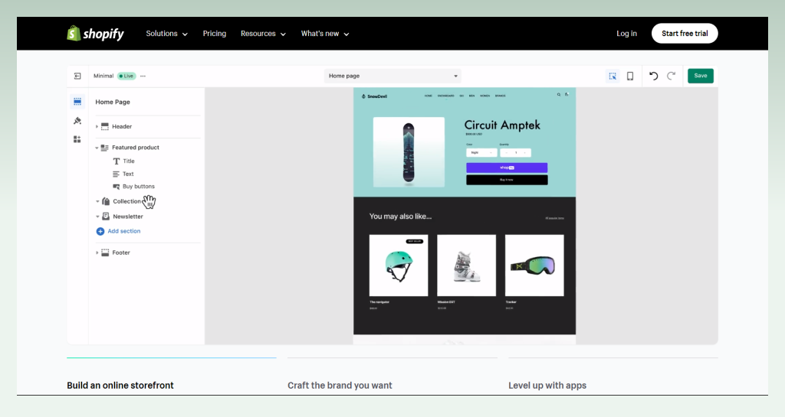Click the Featured product section icon
The height and width of the screenshot is (417, 785).
pyautogui.click(x=104, y=148)
